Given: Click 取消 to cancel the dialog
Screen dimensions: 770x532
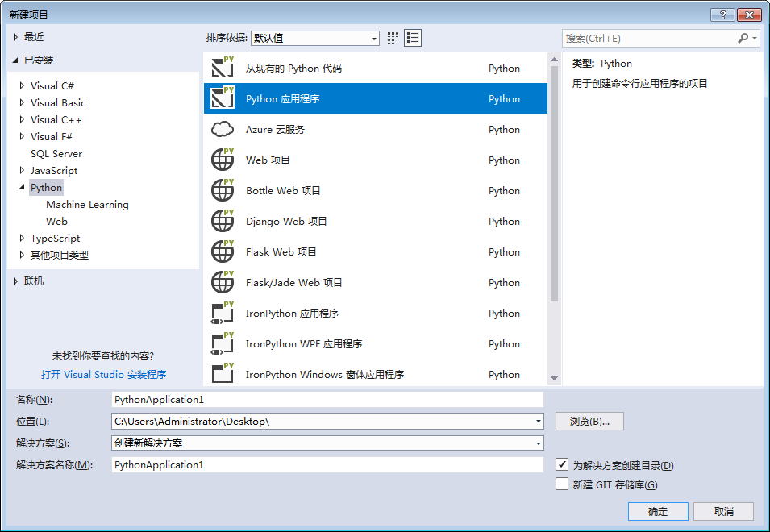Looking at the screenshot, I should click(724, 511).
